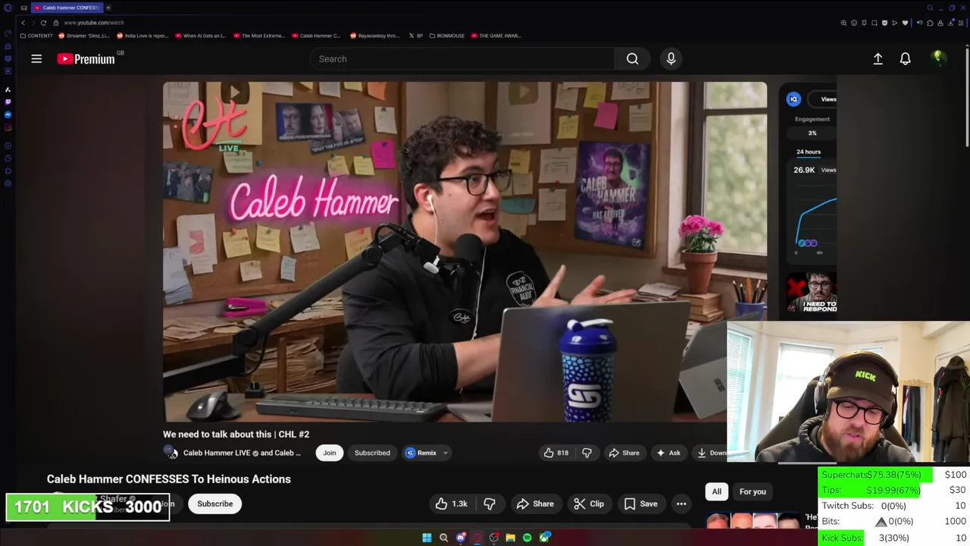Click the send/flow arrow toolbar icon
This screenshot has height=546, width=970.
click(894, 23)
